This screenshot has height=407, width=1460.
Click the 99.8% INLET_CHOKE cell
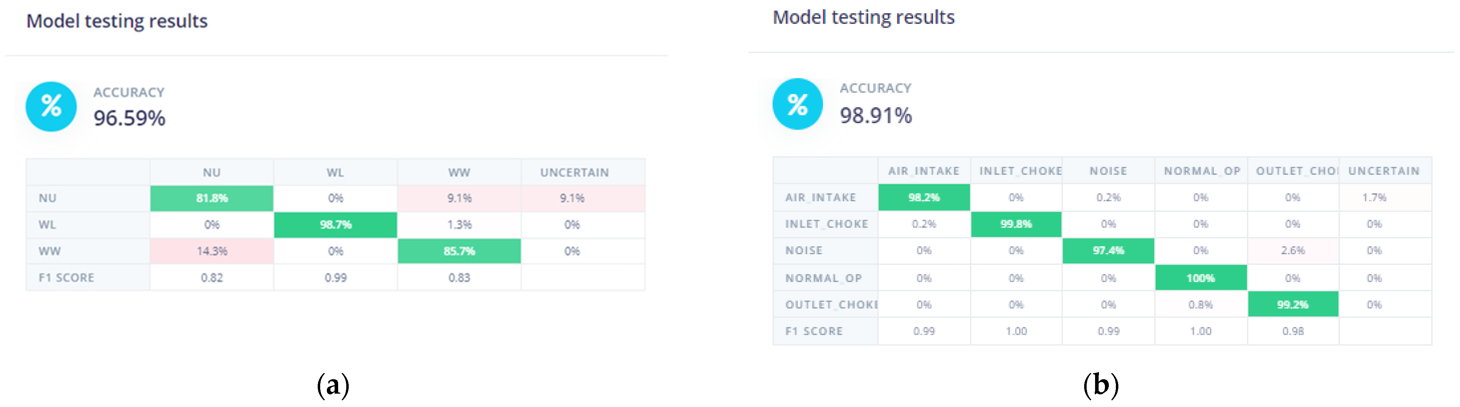point(1015,224)
